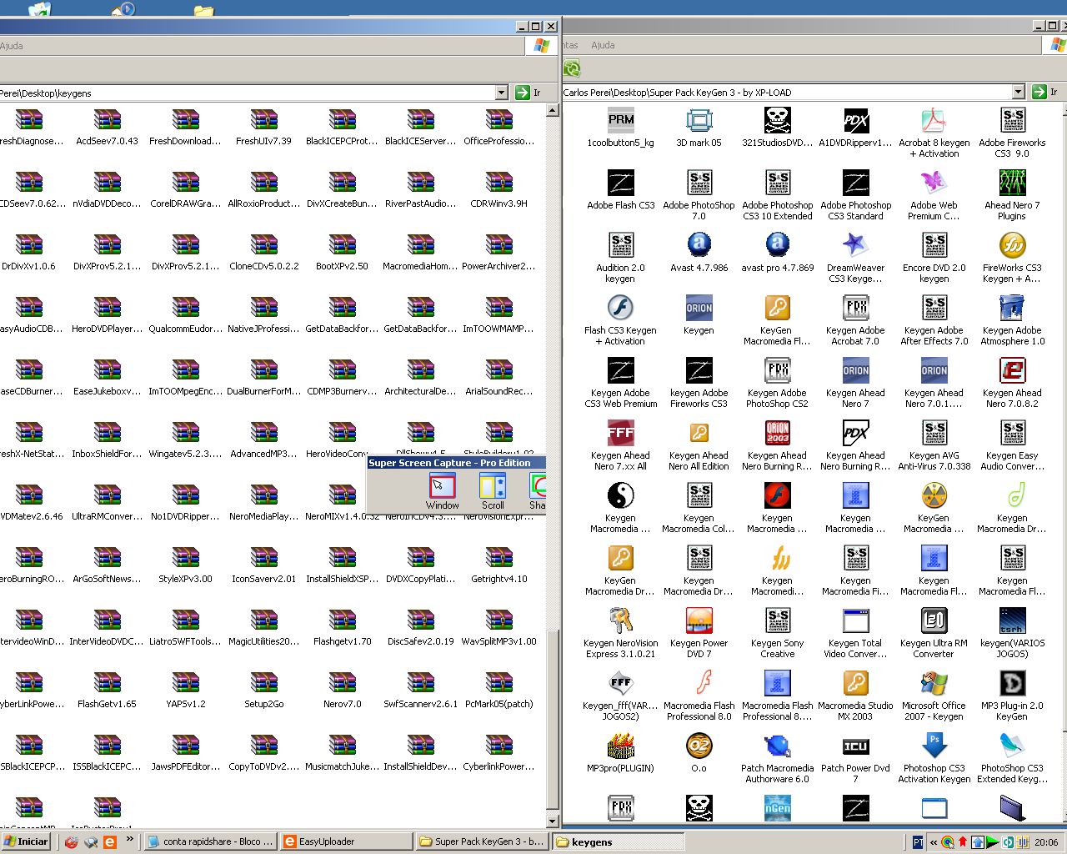Click Ir button in Super Pack KeyGen window
The height and width of the screenshot is (854, 1067).
tap(1045, 92)
